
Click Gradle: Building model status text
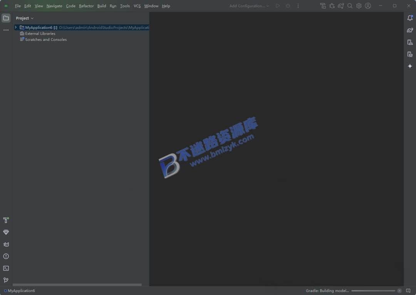click(x=327, y=291)
